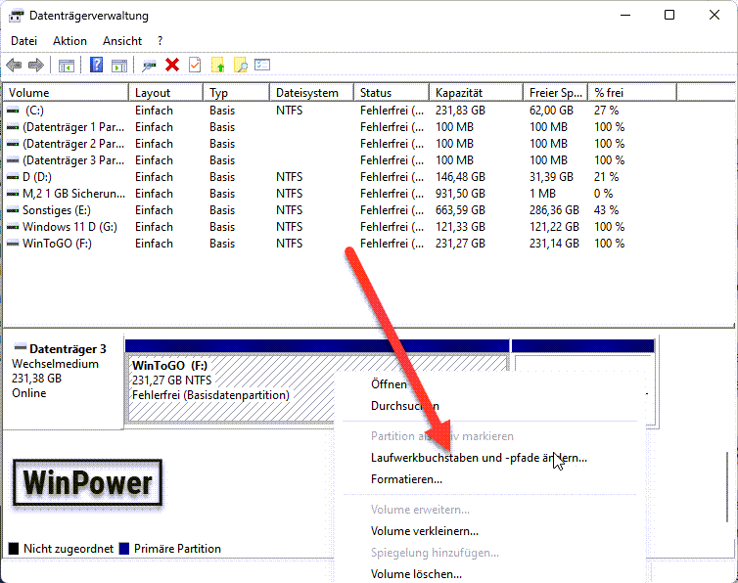738x583 pixels.
Task: Select the Datenträger 3 disk header panel
Action: (x=63, y=381)
